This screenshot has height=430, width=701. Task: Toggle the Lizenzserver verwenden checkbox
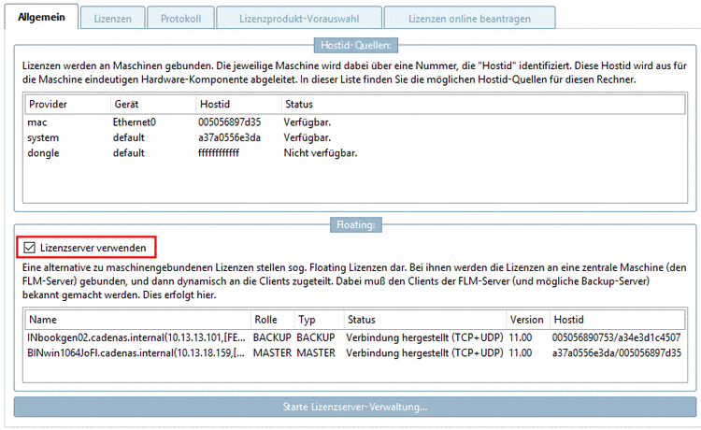pos(30,248)
